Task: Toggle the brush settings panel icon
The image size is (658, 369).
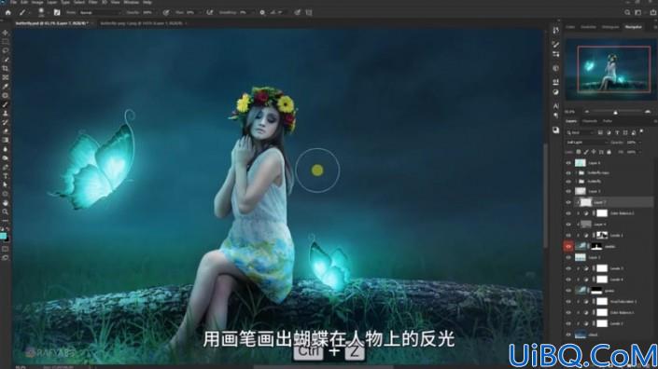Action: click(57, 12)
